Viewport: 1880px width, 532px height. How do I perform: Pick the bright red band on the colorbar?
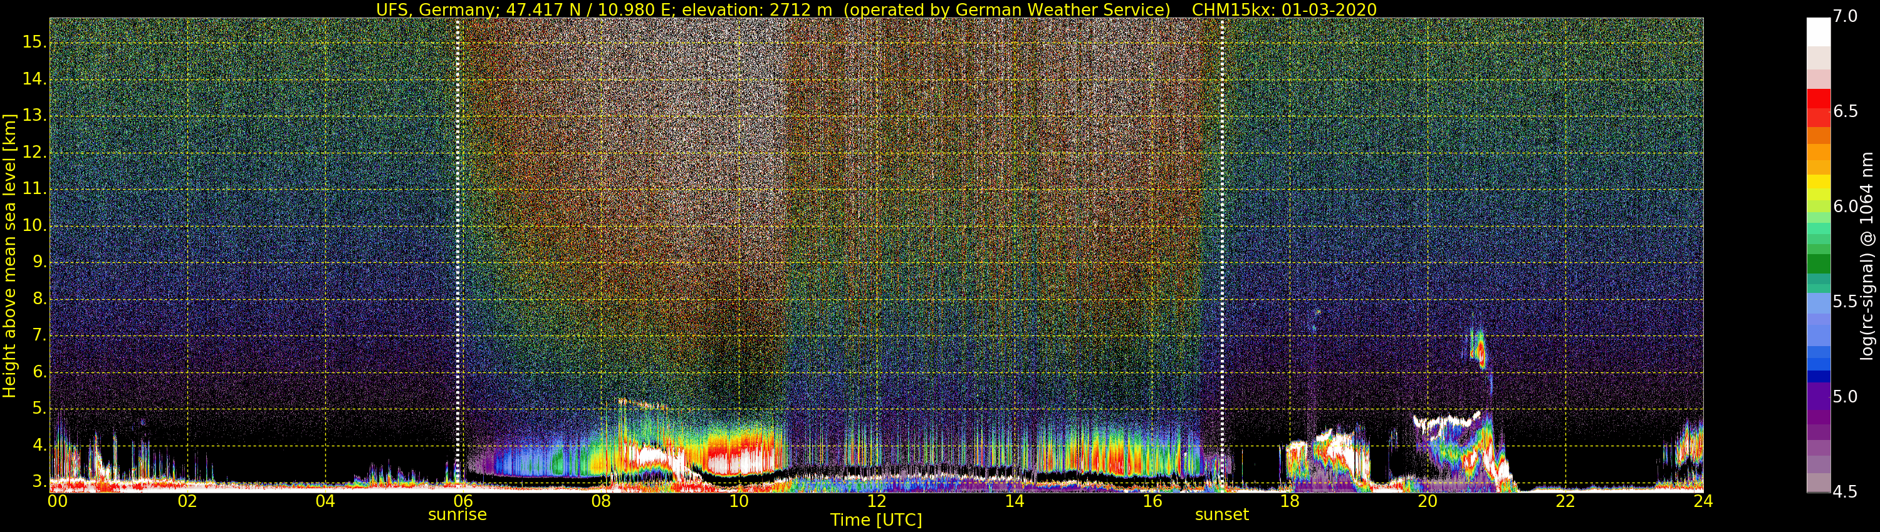pos(1819,98)
